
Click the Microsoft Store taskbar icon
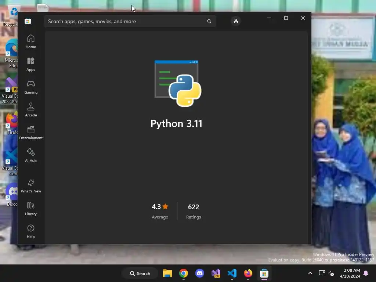pos(264,273)
